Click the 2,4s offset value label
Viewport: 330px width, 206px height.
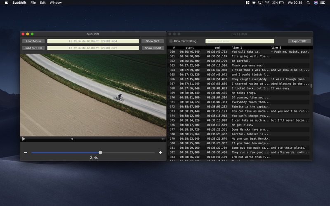[x=94, y=158]
